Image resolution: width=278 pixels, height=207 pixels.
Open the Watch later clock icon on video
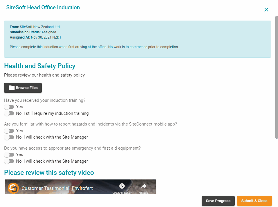(122, 186)
